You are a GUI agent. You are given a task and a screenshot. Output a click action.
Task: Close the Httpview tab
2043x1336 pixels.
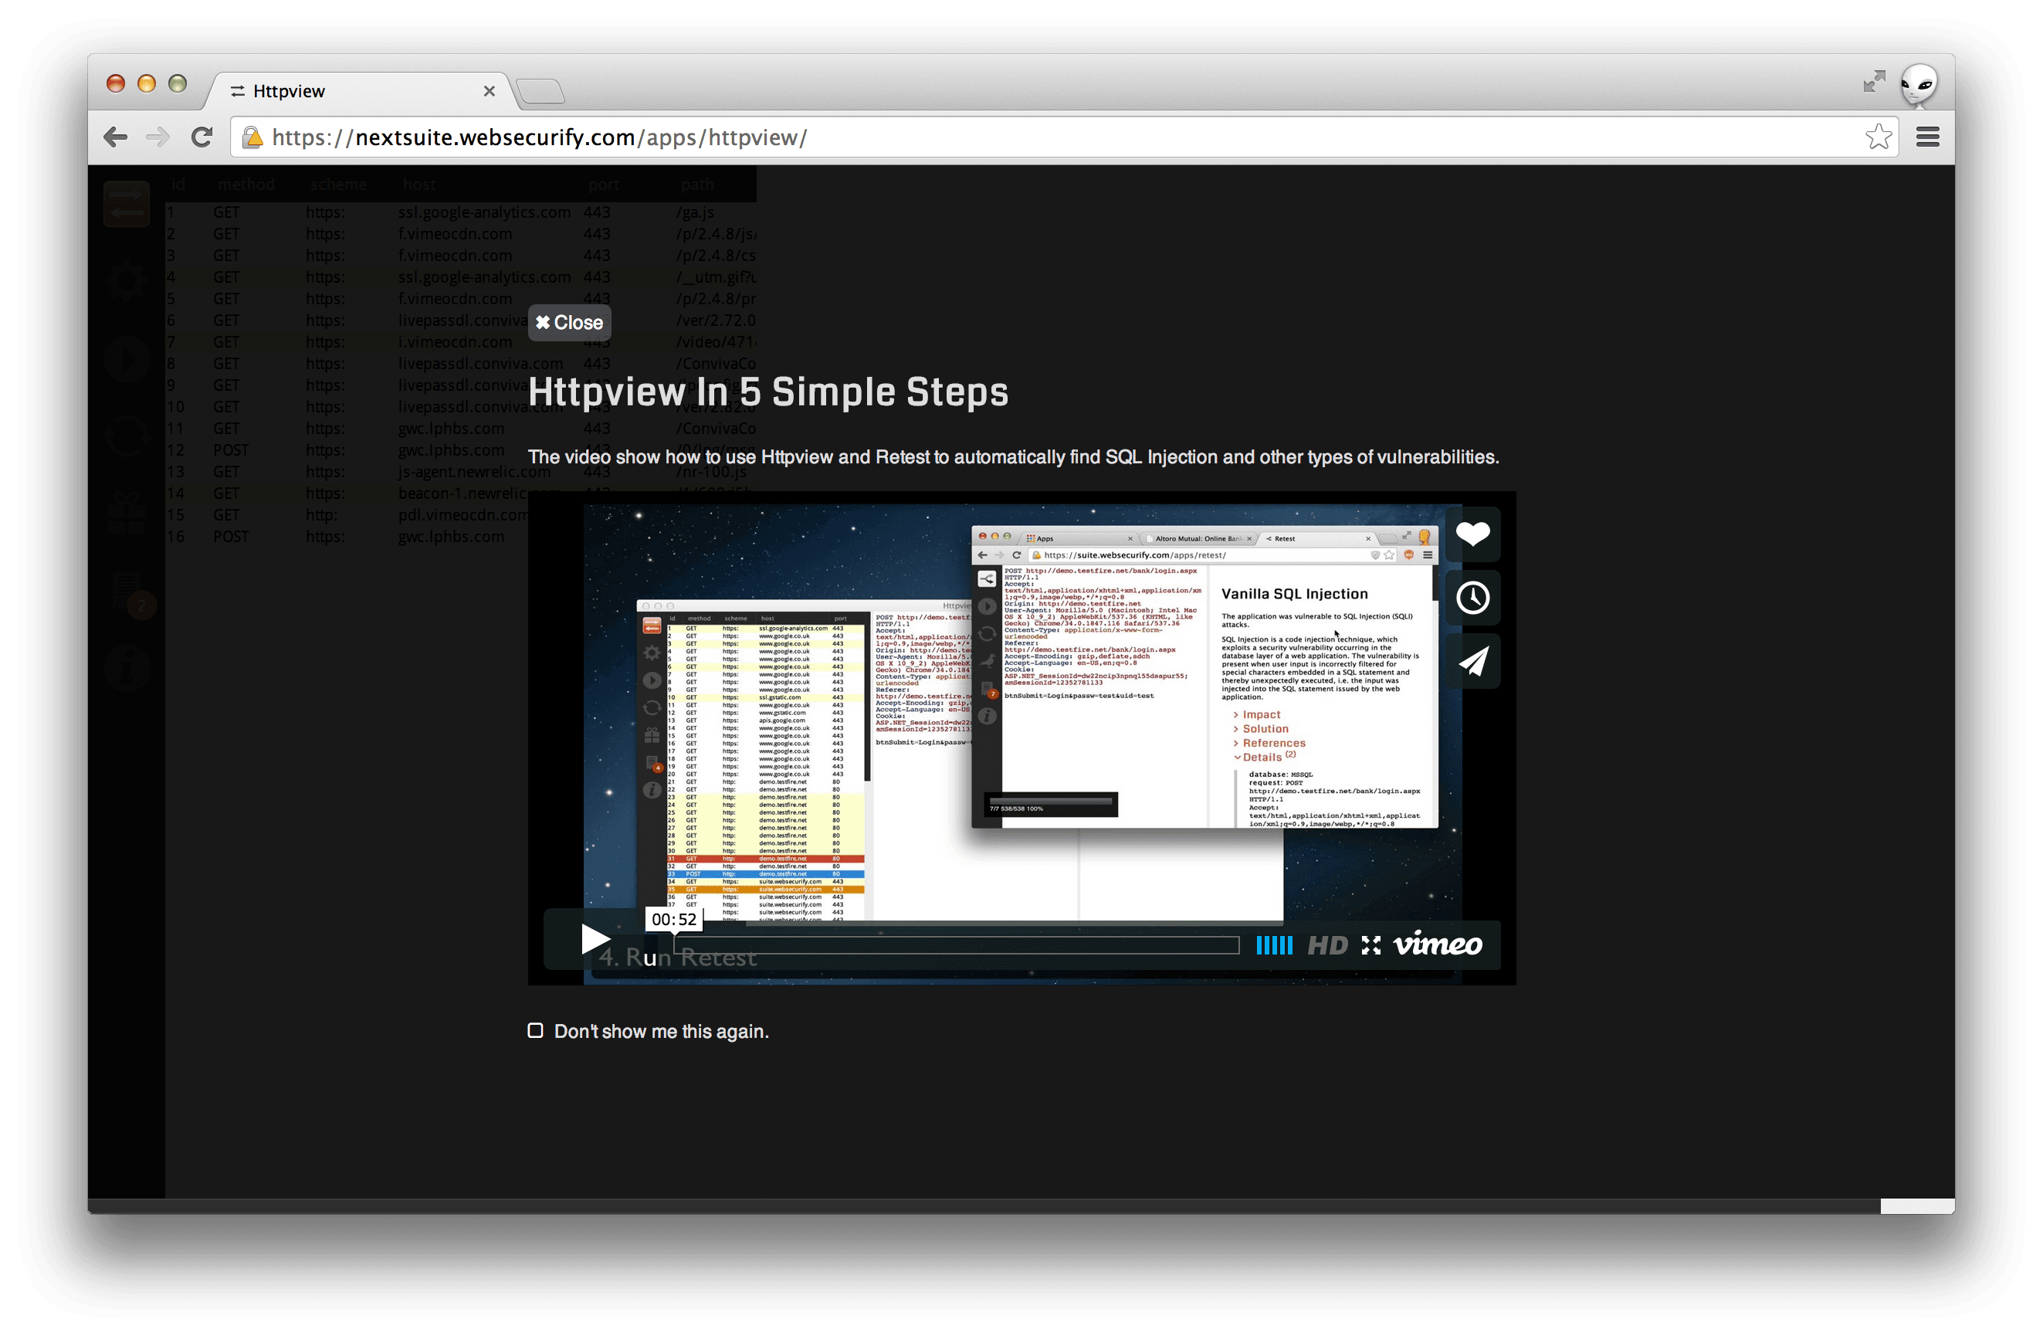pyautogui.click(x=490, y=91)
